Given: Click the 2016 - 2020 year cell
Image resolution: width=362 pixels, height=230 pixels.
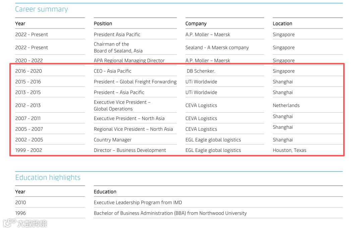Looking at the screenshot, I should click(x=28, y=71).
